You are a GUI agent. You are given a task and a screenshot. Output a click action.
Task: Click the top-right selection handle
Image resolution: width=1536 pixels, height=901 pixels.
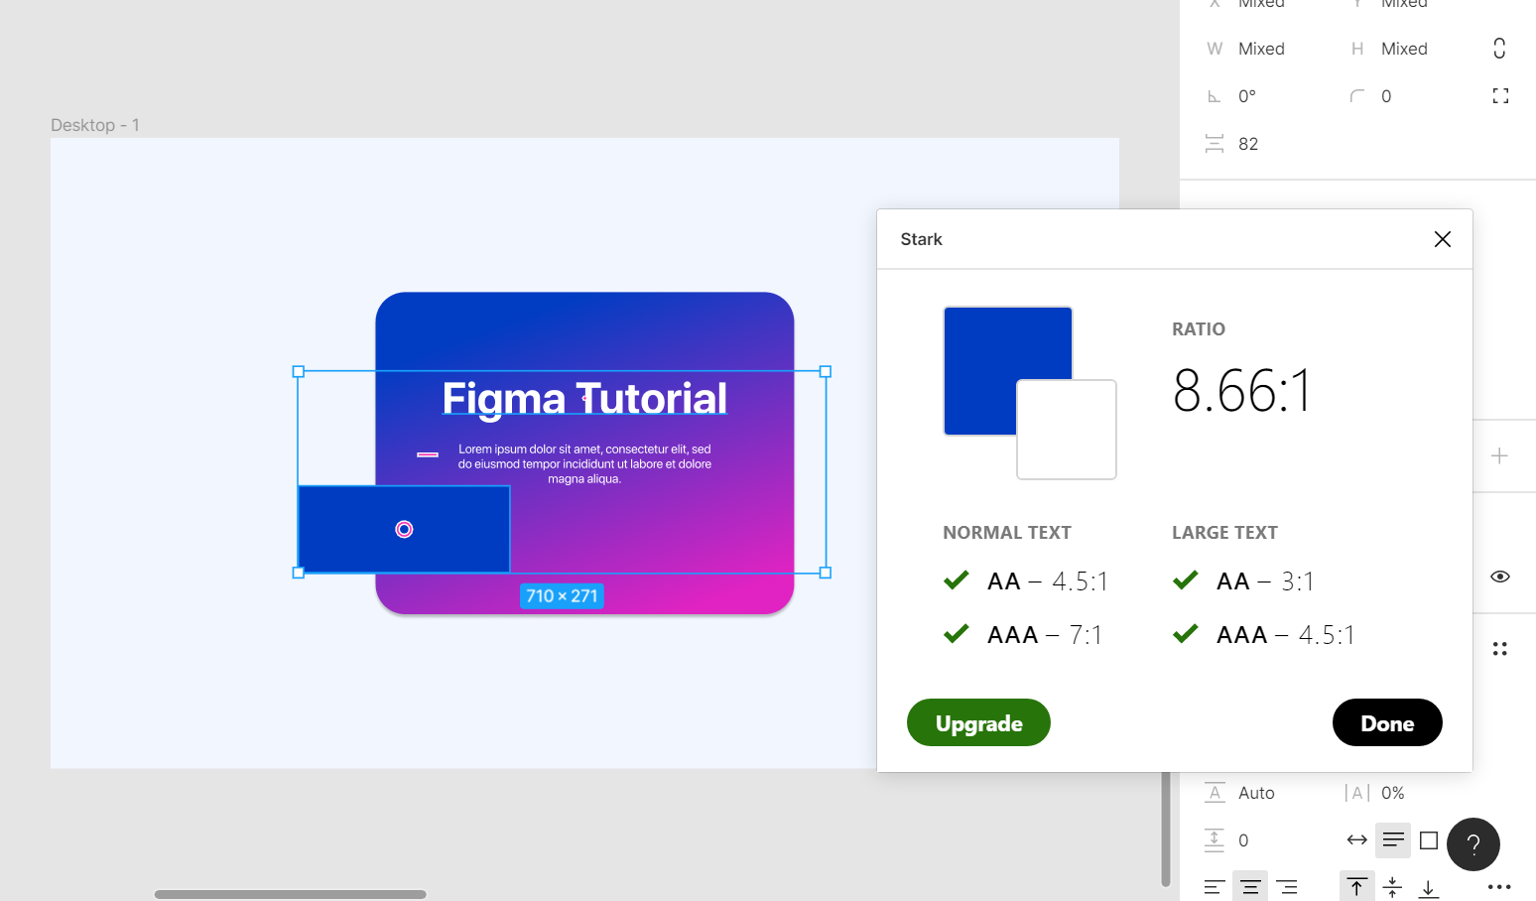(826, 371)
